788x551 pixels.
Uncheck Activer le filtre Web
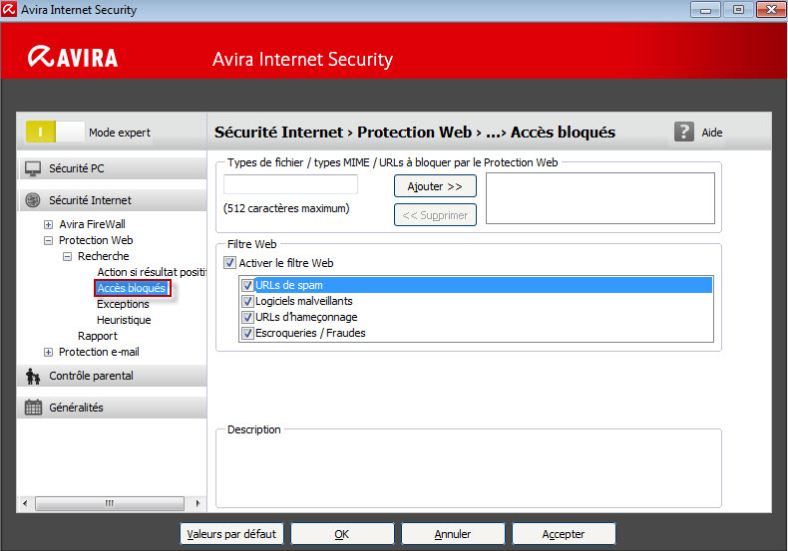[229, 262]
